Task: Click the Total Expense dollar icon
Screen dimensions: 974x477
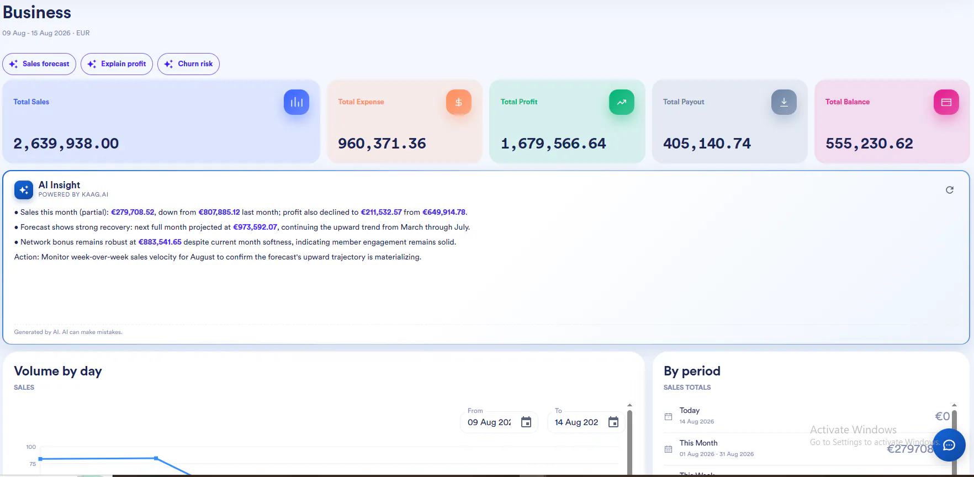Action: [459, 102]
